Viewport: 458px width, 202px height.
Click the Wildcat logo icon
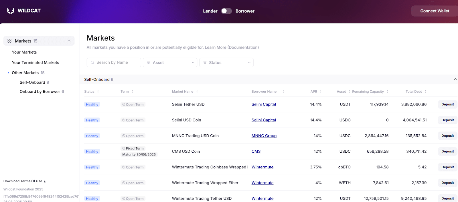[11, 11]
